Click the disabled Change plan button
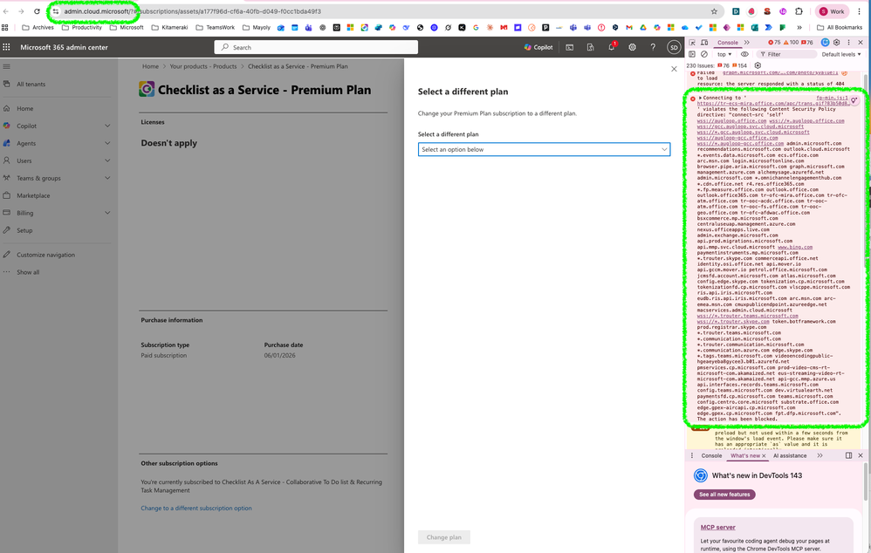Screen dimensions: 871x553 tap(444, 537)
